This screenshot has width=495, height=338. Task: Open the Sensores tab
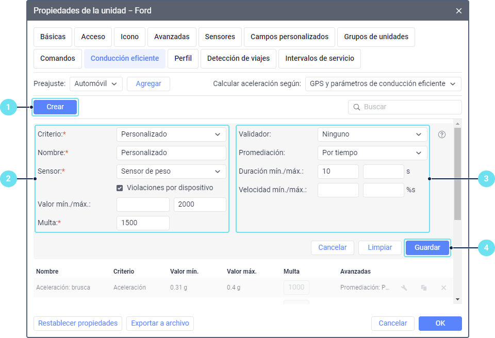220,37
